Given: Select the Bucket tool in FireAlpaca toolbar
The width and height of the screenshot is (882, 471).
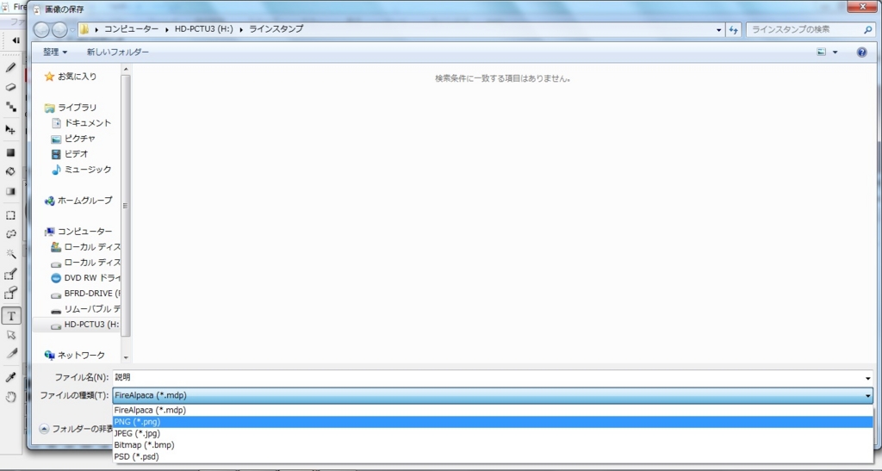Looking at the screenshot, I should [10, 171].
